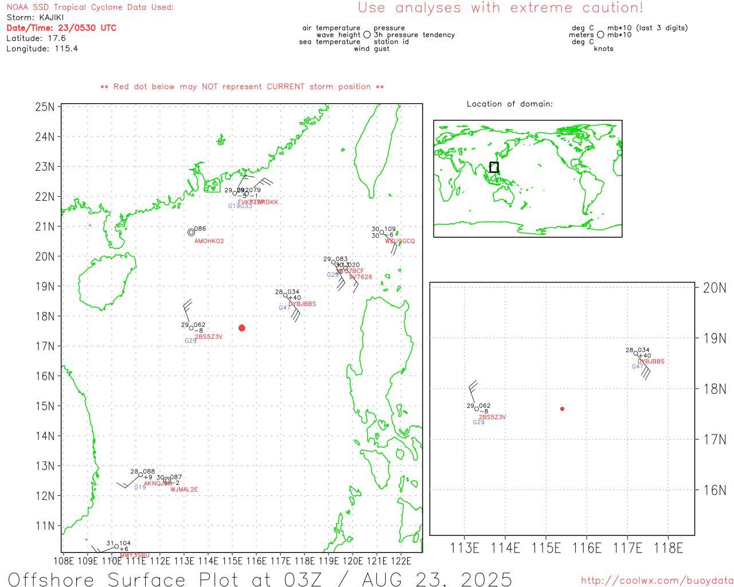
Task: Click the 'NOAA SSD Tropical Cyclone Data Used:' heading
Action: click(90, 7)
